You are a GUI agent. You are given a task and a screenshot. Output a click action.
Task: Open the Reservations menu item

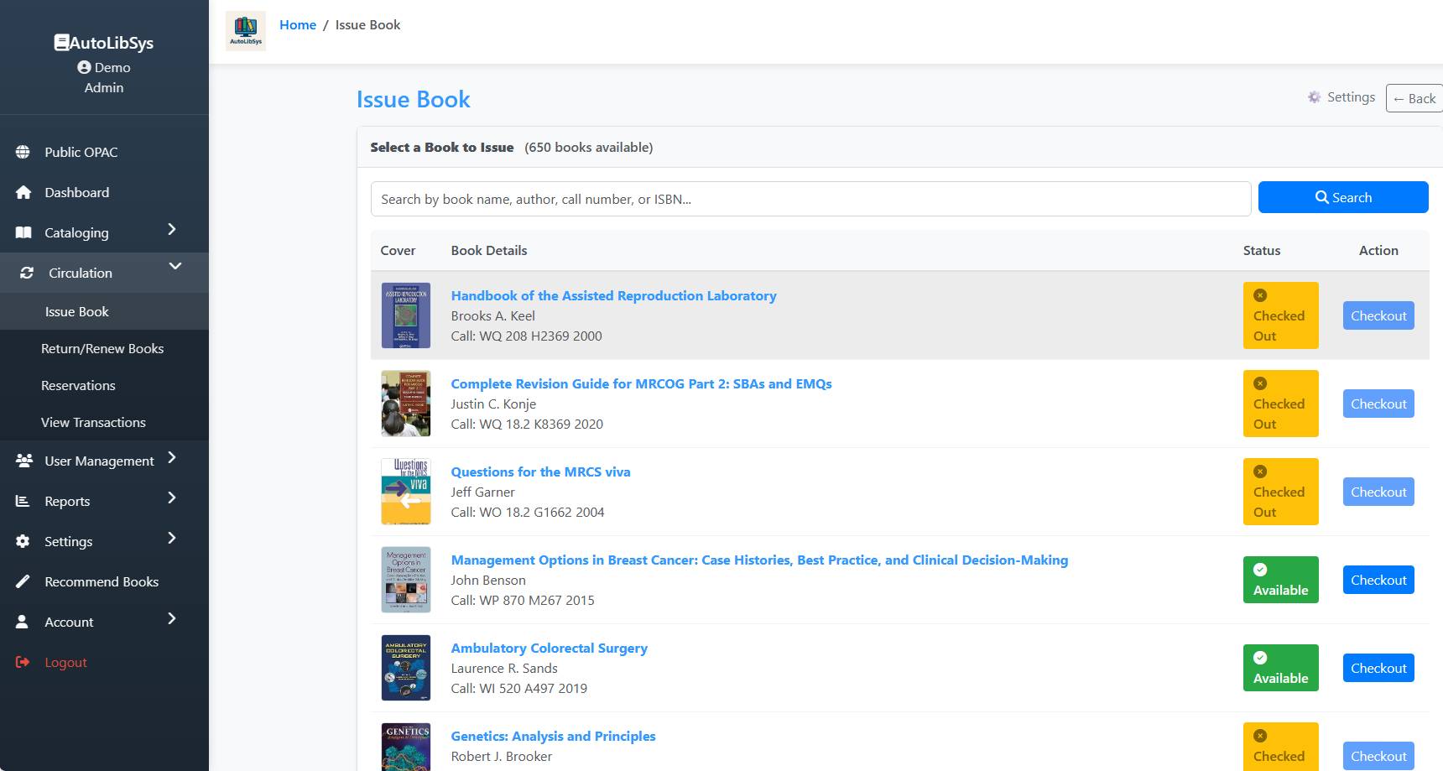(x=78, y=385)
